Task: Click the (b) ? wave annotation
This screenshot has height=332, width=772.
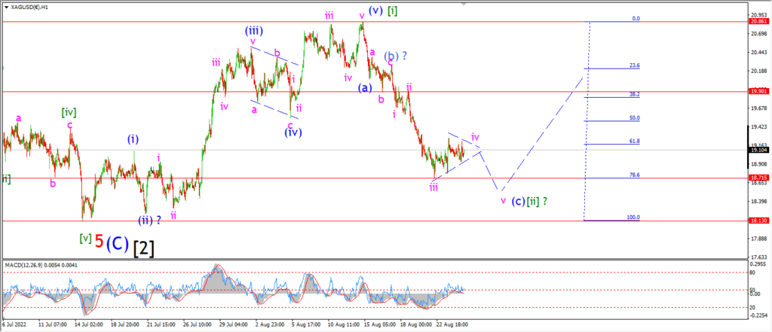Action: point(397,56)
